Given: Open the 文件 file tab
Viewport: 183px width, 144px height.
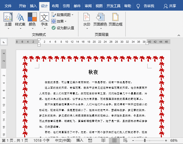Looking at the screenshot, I should (8, 6).
